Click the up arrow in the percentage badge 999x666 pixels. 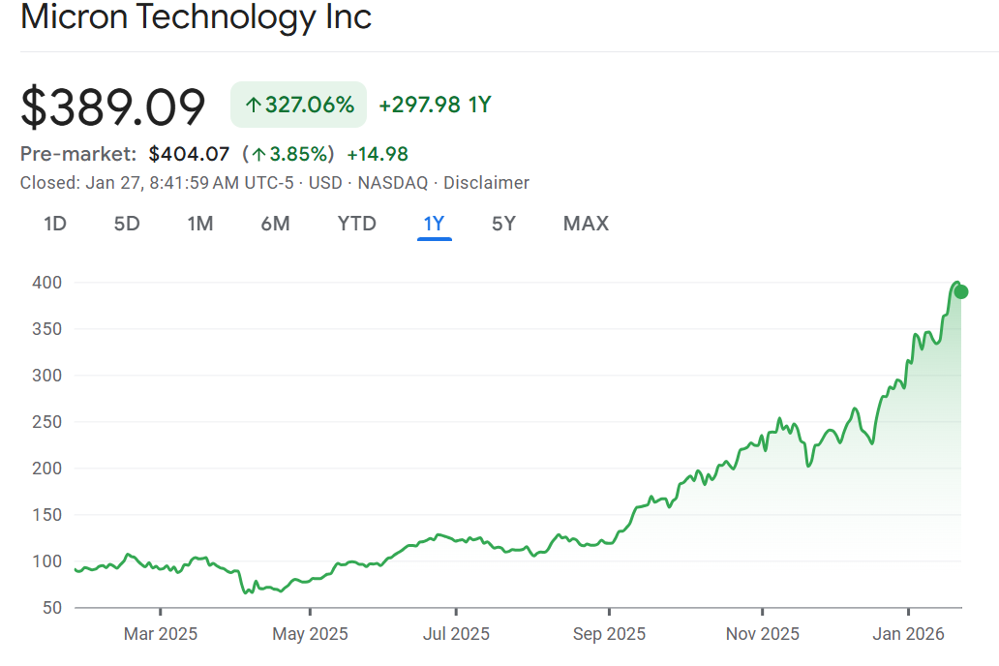[x=253, y=106]
